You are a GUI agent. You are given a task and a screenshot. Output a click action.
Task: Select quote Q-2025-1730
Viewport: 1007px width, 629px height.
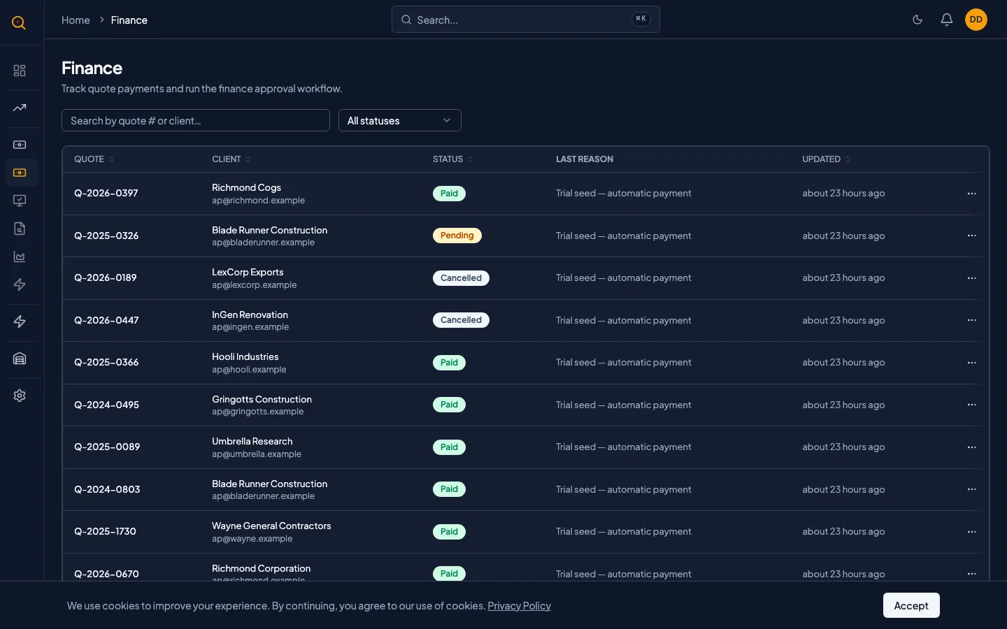pyautogui.click(x=105, y=531)
